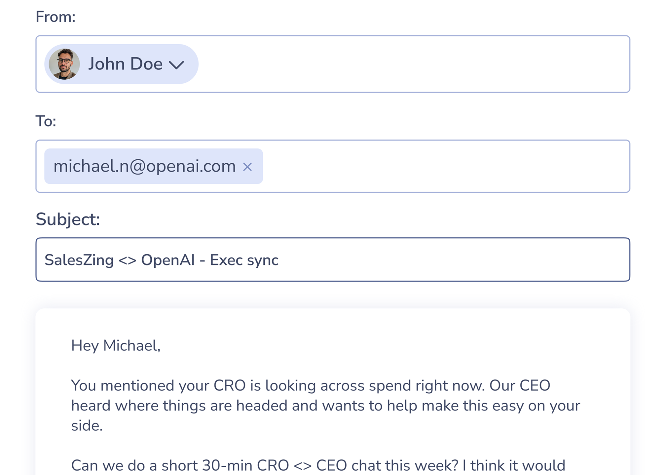
Task: Click empty space in the From field
Action: pos(413,64)
